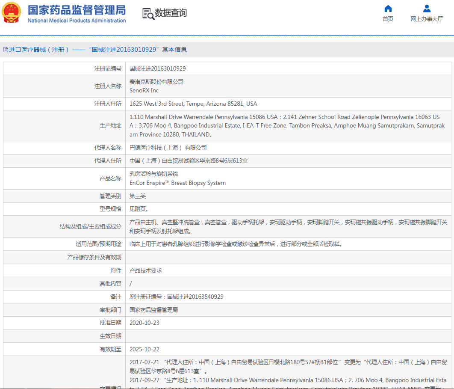Image resolution: width=454 pixels, height=389 pixels.
Task: Click the 生产地址 label
Action: pos(111,125)
